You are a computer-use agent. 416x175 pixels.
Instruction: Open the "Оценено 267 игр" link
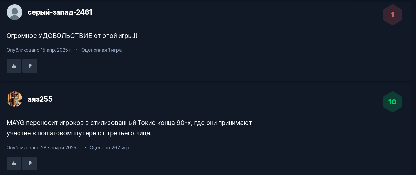109,148
